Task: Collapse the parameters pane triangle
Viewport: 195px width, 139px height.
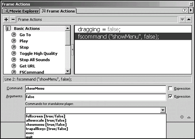Action: point(189,117)
